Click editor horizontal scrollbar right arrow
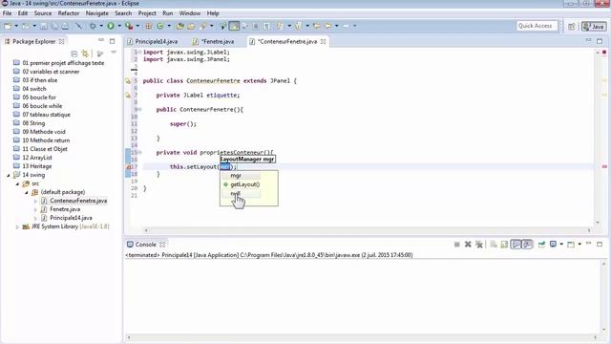The height and width of the screenshot is (344, 611). click(x=589, y=230)
